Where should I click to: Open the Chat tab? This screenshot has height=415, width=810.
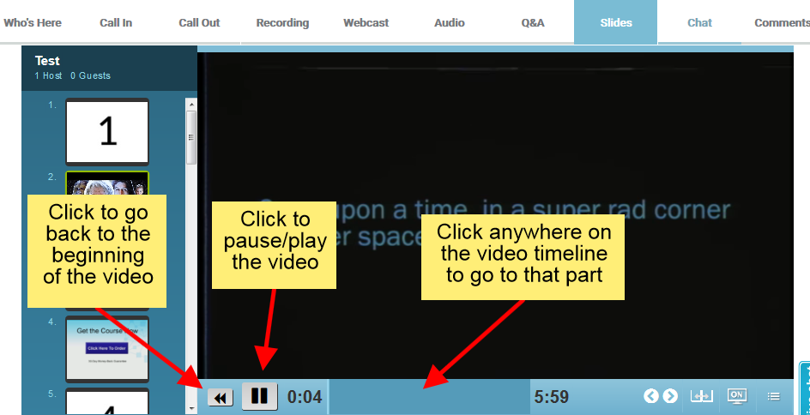coord(699,22)
